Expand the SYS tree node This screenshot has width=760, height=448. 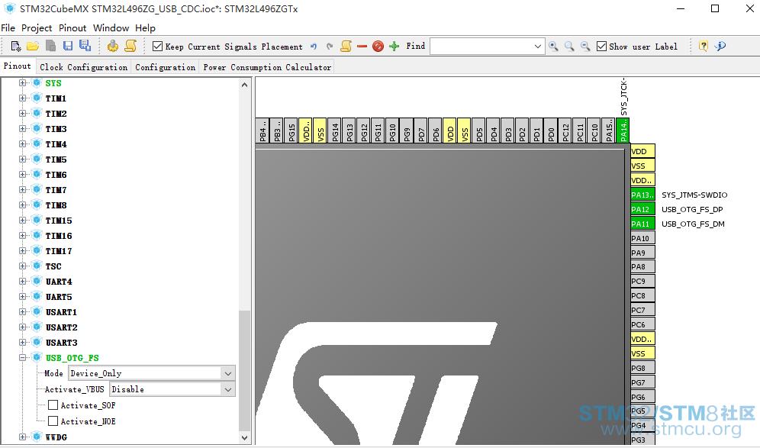coord(22,83)
